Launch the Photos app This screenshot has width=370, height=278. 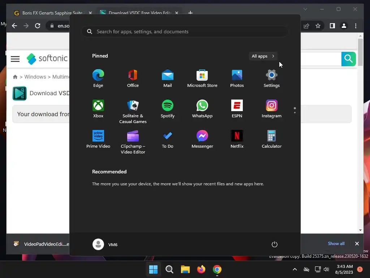click(x=237, y=79)
